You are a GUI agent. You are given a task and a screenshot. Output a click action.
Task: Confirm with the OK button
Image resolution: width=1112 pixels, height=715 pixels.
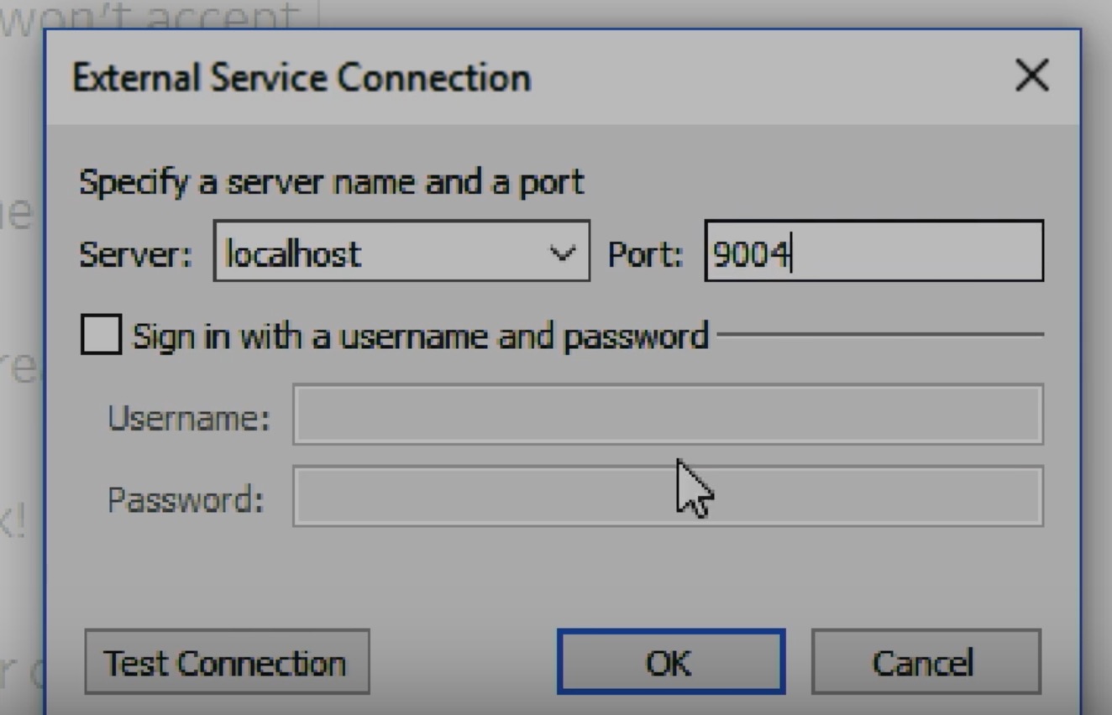(x=670, y=662)
